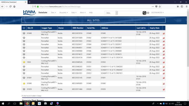The width and height of the screenshot is (189, 106).
Task: Select address SOA80111 4 of 15 3915689
Action: click(x=111, y=38)
